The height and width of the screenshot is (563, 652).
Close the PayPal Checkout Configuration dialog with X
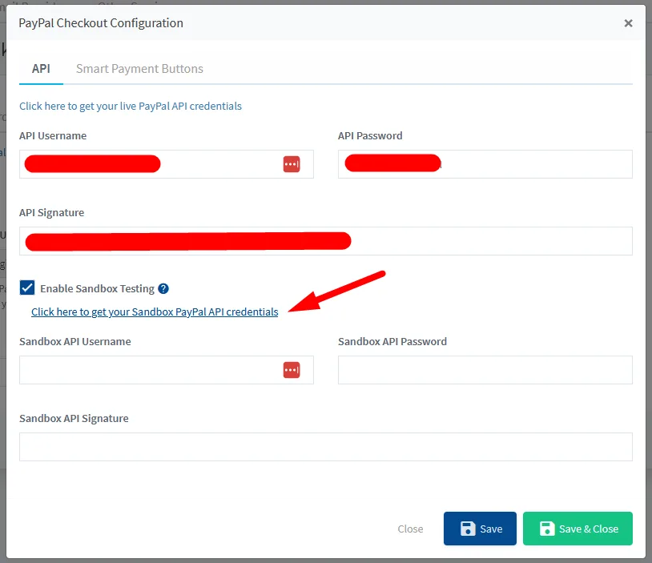tap(628, 23)
